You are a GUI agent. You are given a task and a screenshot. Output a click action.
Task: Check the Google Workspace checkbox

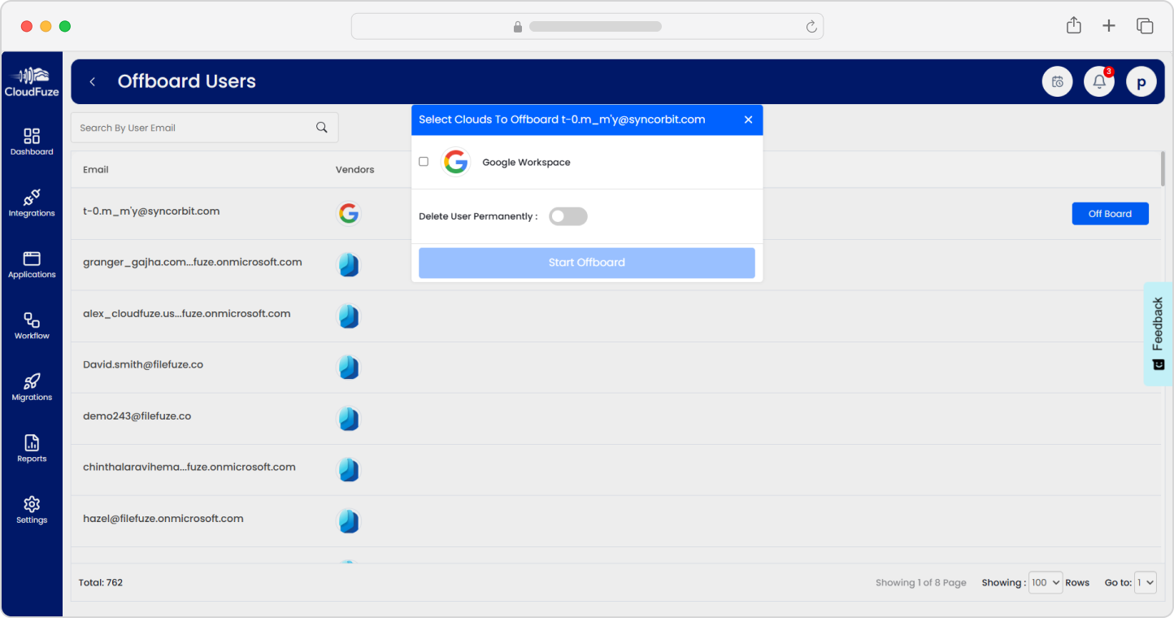click(x=424, y=162)
